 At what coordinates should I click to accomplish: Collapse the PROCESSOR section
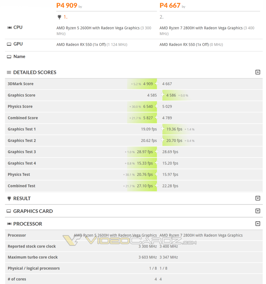(257, 224)
